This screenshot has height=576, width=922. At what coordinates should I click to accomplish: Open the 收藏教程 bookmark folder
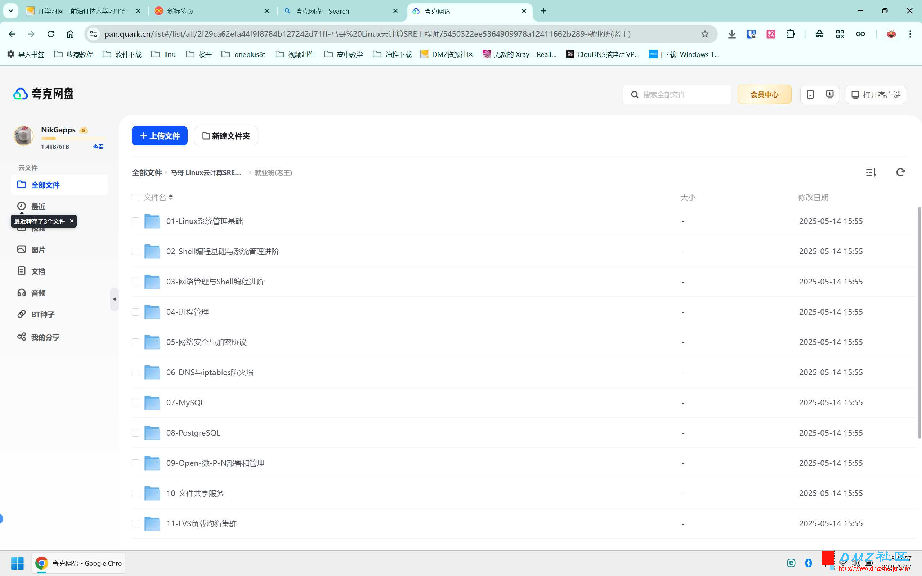[73, 54]
